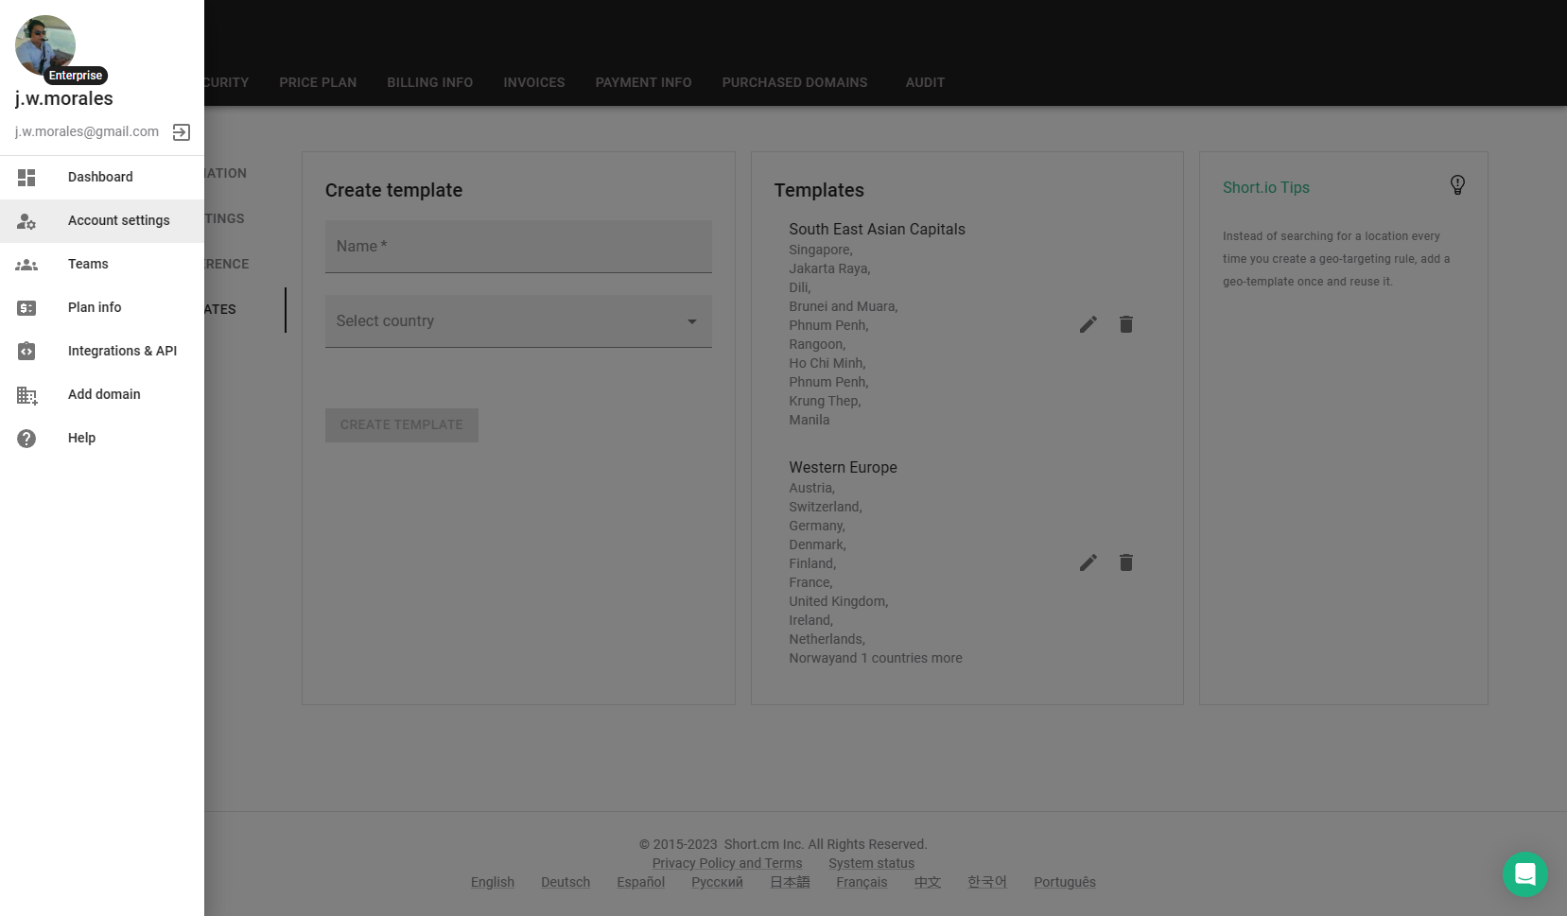Viewport: 1567px width, 916px height.
Task: Switch to the Billing Info tab
Action: click(x=429, y=82)
